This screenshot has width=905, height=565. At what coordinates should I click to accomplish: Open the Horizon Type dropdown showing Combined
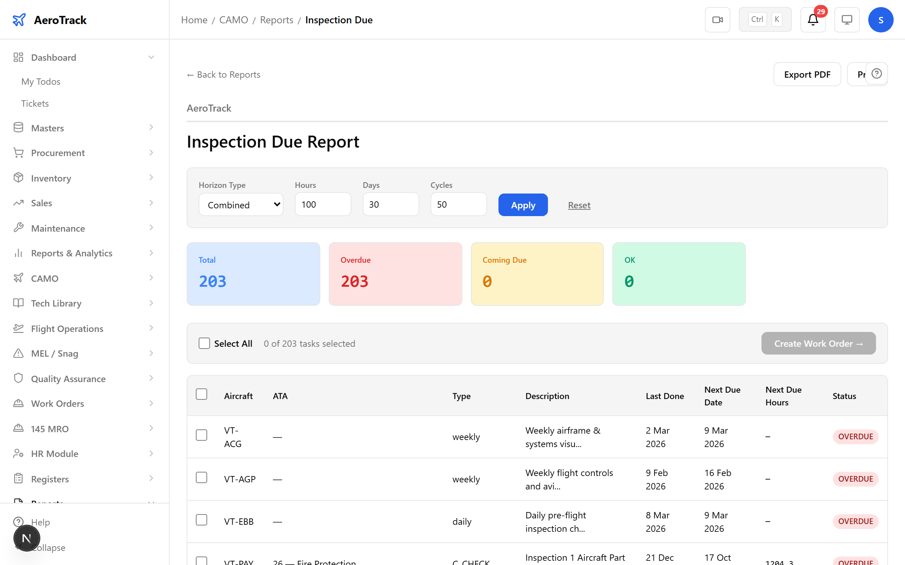click(x=241, y=204)
